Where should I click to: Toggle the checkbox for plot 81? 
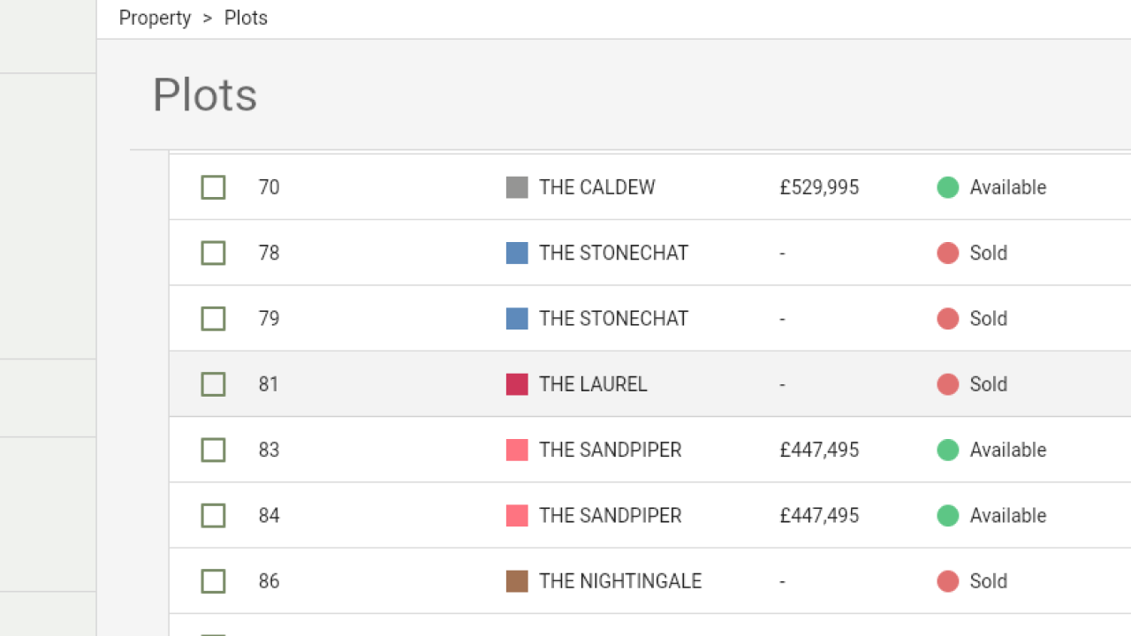pyautogui.click(x=213, y=384)
